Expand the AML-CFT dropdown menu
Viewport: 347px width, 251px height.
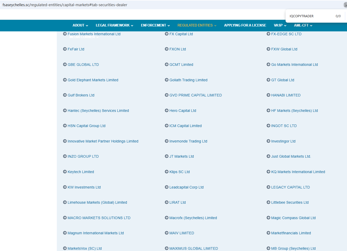pyautogui.click(x=303, y=25)
